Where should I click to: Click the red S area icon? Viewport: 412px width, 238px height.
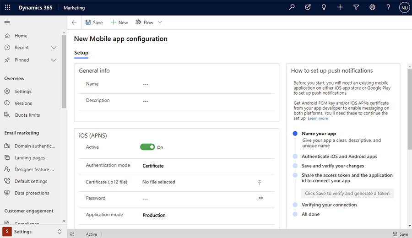7,232
